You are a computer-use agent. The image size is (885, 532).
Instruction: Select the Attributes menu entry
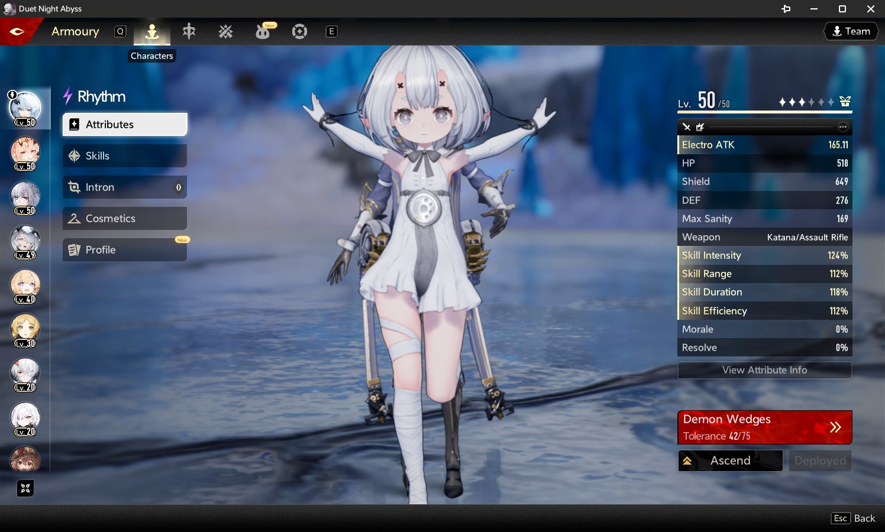125,125
